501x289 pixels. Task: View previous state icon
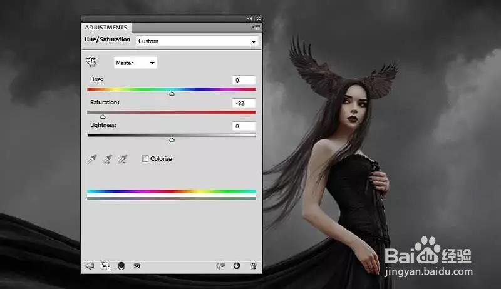pyautogui.click(x=220, y=266)
